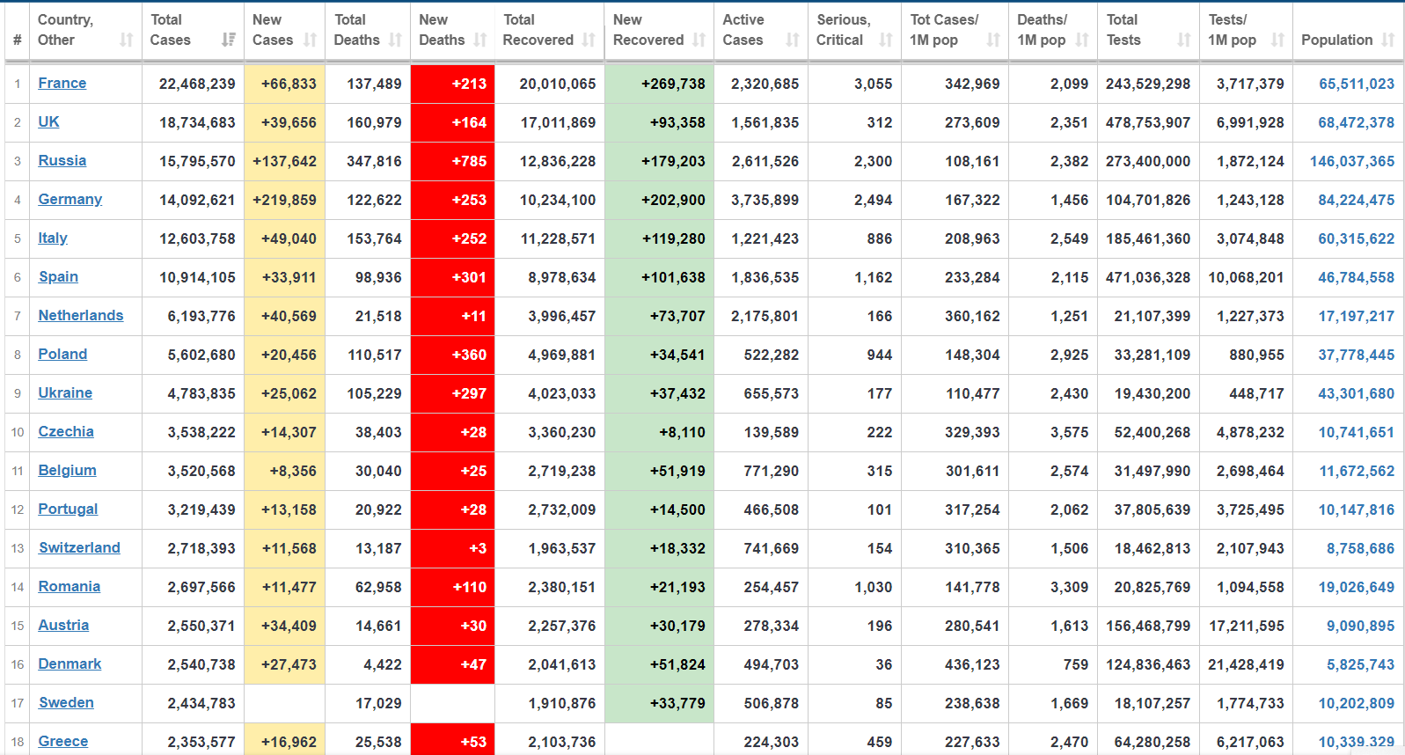The width and height of the screenshot is (1405, 755).
Task: Sort by Total Recovered column icon
Action: point(589,40)
